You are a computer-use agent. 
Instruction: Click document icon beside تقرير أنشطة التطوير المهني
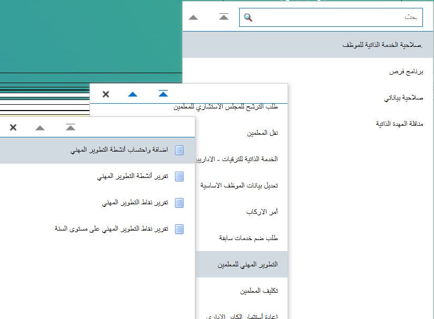[179, 176]
